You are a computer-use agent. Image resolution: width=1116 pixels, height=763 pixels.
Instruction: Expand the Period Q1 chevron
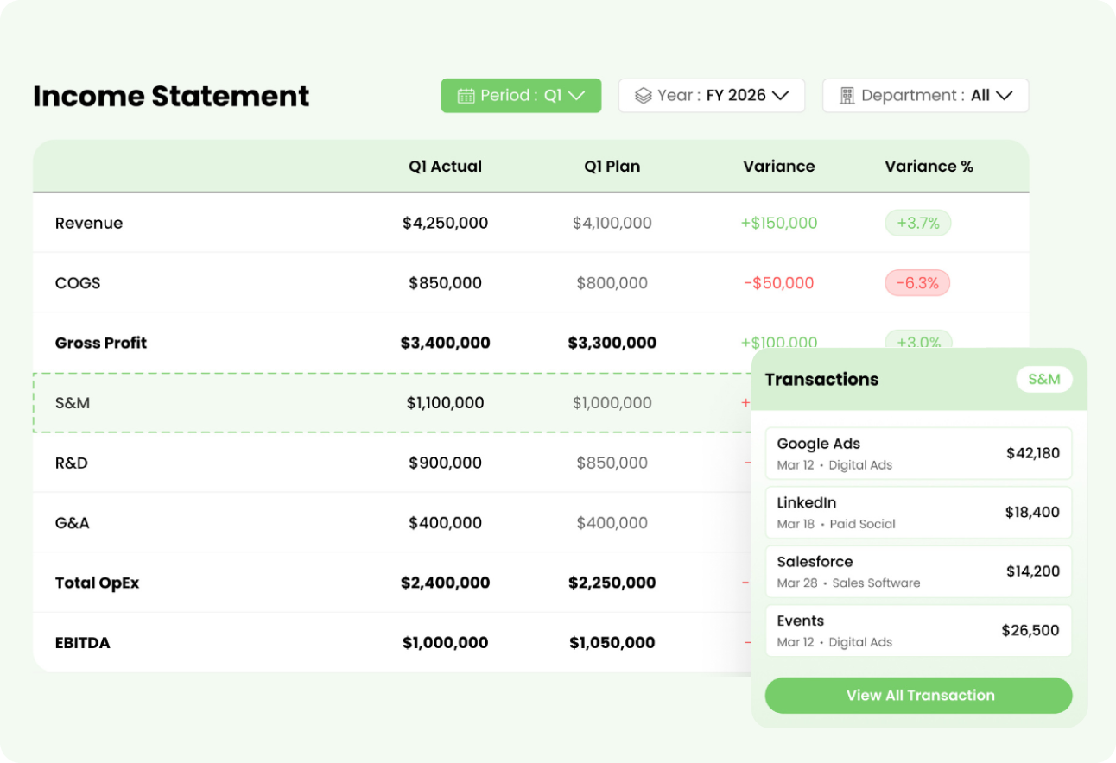[x=577, y=96]
